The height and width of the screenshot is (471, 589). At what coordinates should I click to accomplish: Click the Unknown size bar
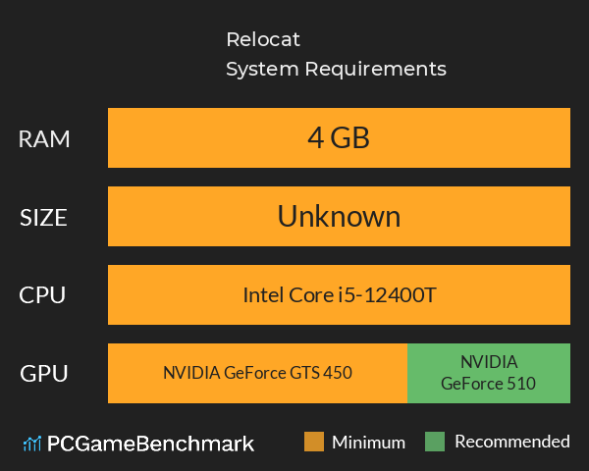point(339,217)
